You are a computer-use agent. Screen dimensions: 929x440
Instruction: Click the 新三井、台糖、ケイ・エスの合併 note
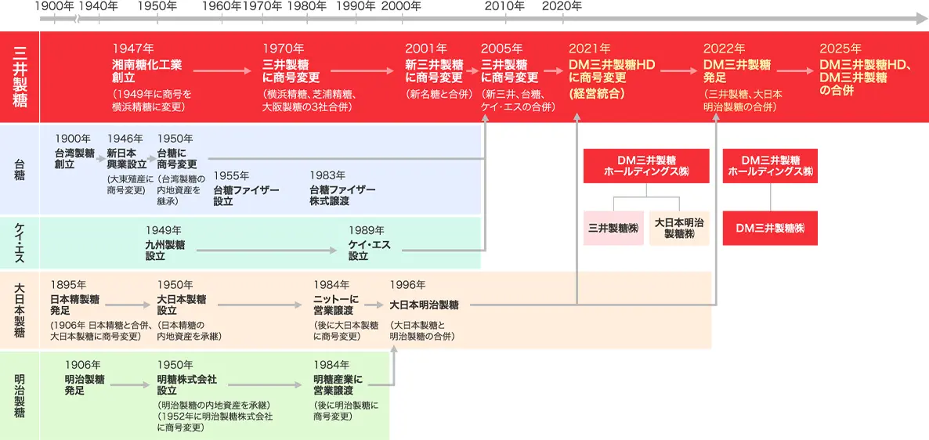pyautogui.click(x=517, y=100)
